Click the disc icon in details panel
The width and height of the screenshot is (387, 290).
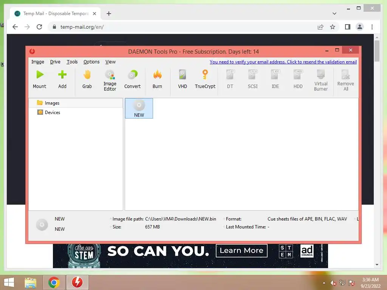(x=42, y=225)
